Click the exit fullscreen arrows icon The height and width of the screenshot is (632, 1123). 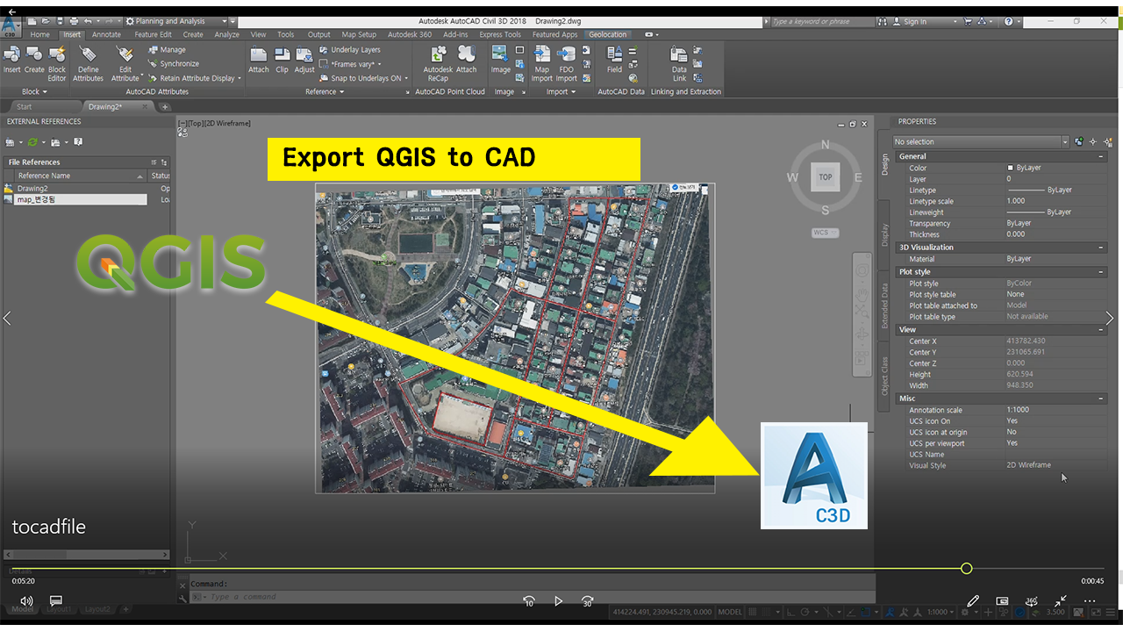1061,601
